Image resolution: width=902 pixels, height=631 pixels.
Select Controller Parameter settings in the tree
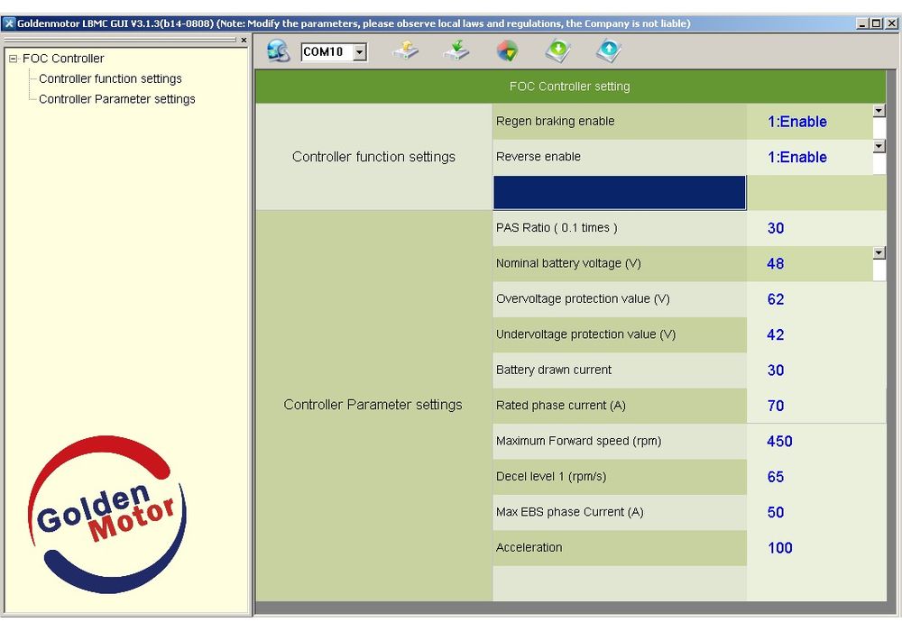116,99
